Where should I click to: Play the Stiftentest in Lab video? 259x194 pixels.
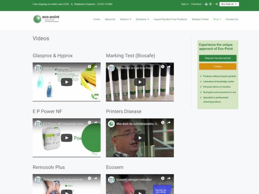(140, 82)
